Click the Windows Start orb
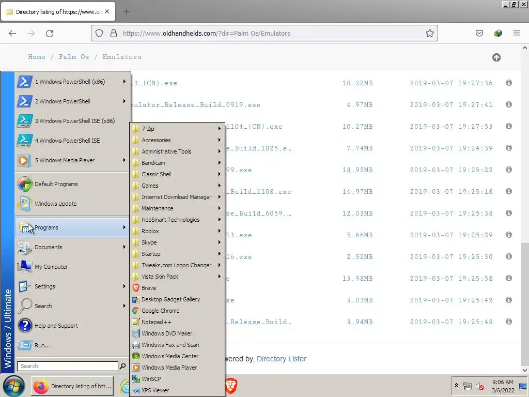Image resolution: width=529 pixels, height=397 pixels. [13, 386]
